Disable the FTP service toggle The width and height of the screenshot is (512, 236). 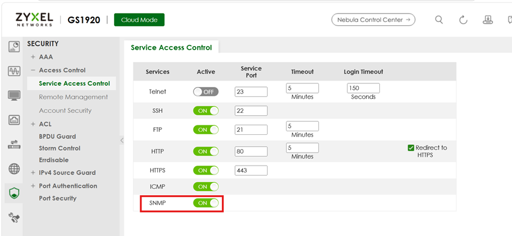pos(206,130)
